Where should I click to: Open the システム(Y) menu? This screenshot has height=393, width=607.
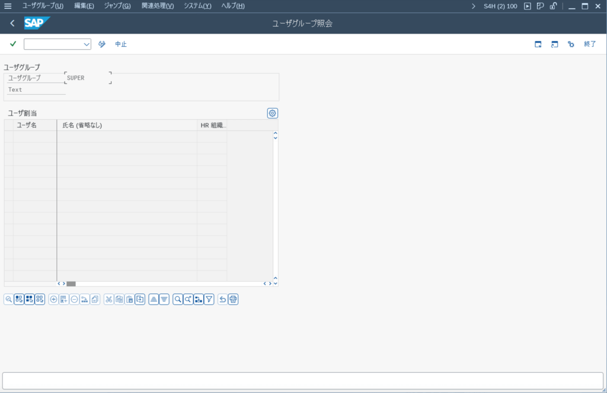pos(197,6)
